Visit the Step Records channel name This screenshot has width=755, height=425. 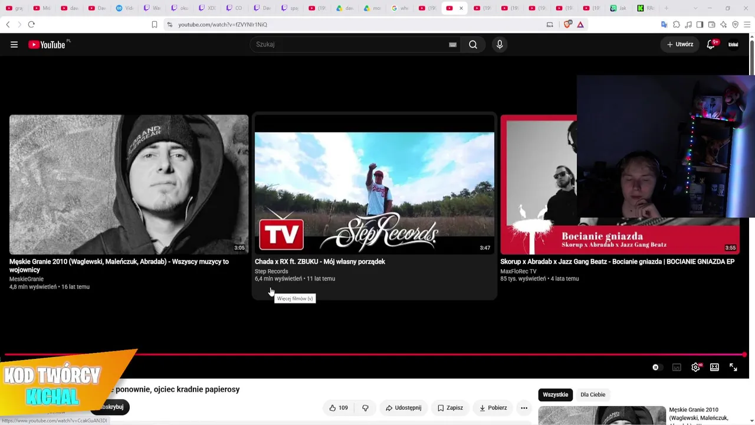[271, 272]
